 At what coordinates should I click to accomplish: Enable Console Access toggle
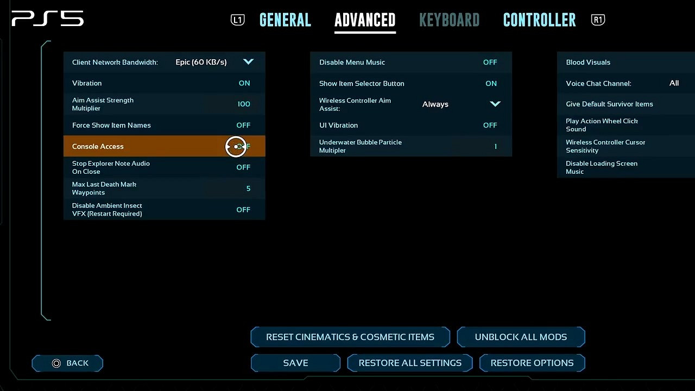(x=243, y=147)
